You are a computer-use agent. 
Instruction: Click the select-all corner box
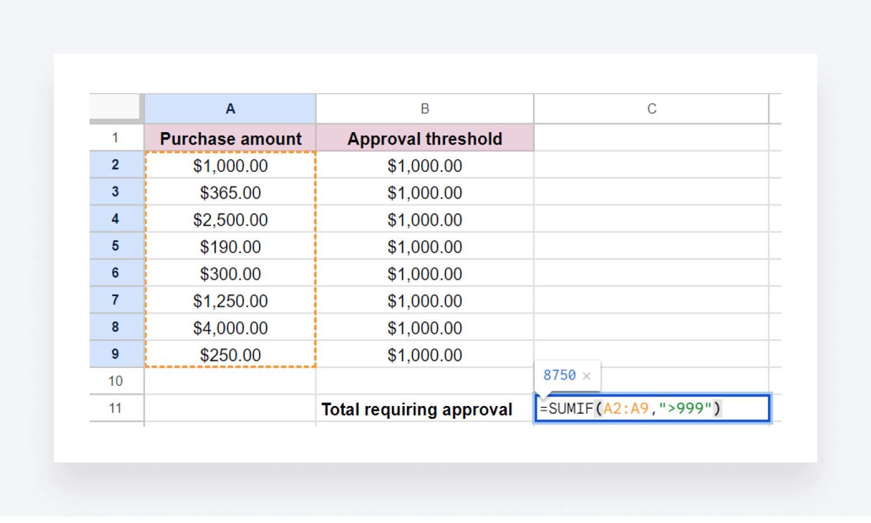pos(115,107)
